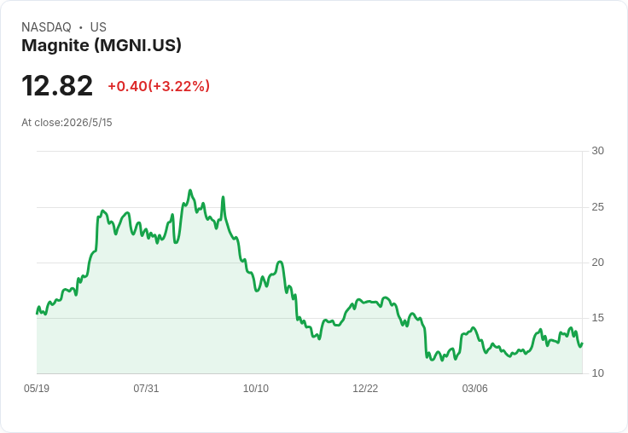Click the 20 price axis label

598,263
